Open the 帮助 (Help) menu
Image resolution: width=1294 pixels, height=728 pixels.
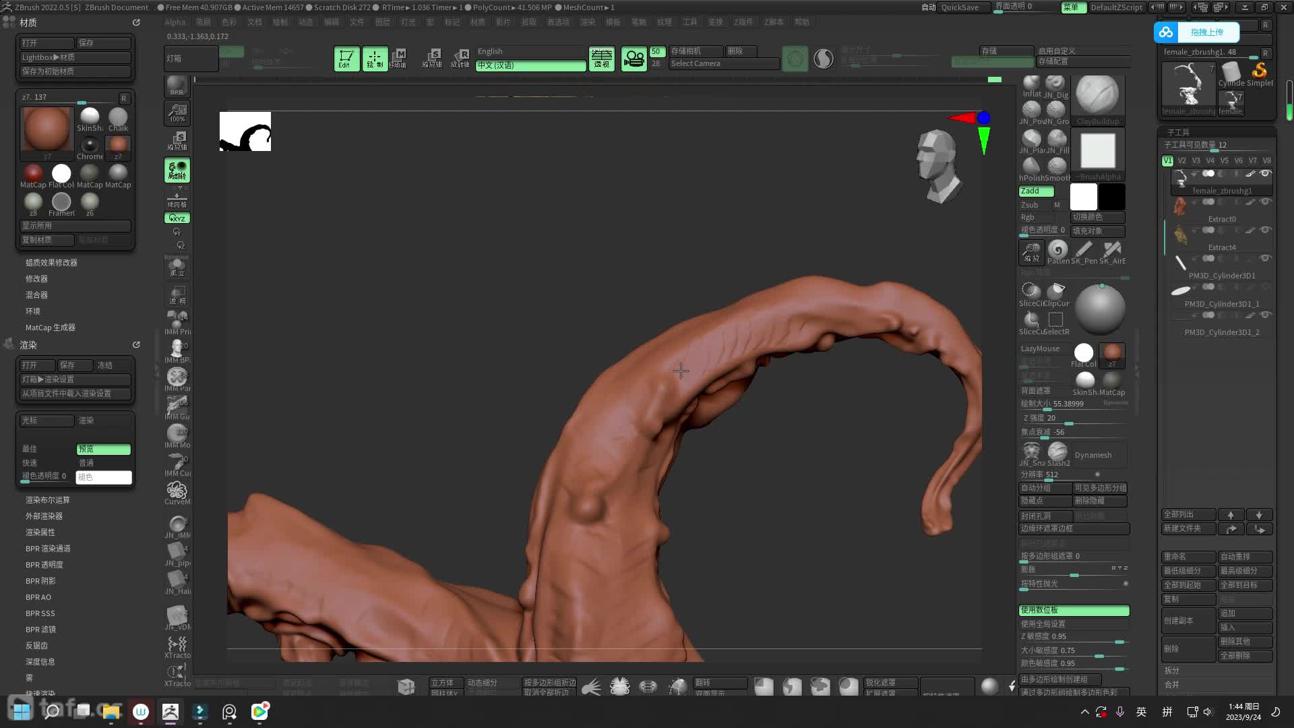pos(801,22)
